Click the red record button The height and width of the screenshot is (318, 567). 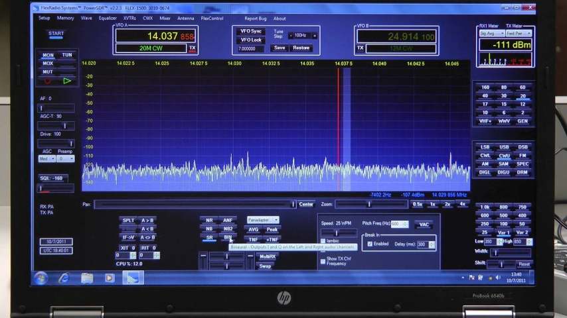tap(48, 81)
